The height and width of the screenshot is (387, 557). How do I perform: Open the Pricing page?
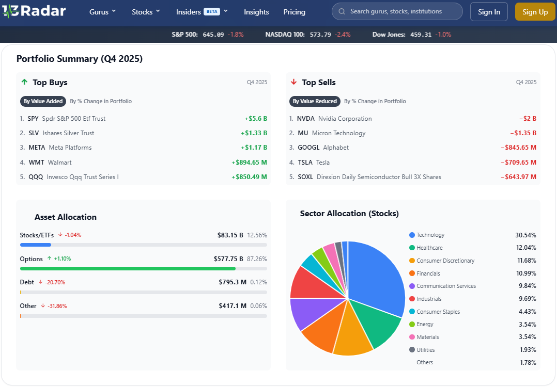(294, 12)
